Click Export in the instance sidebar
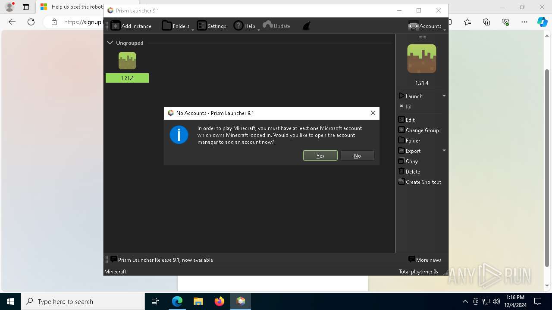 [409, 151]
